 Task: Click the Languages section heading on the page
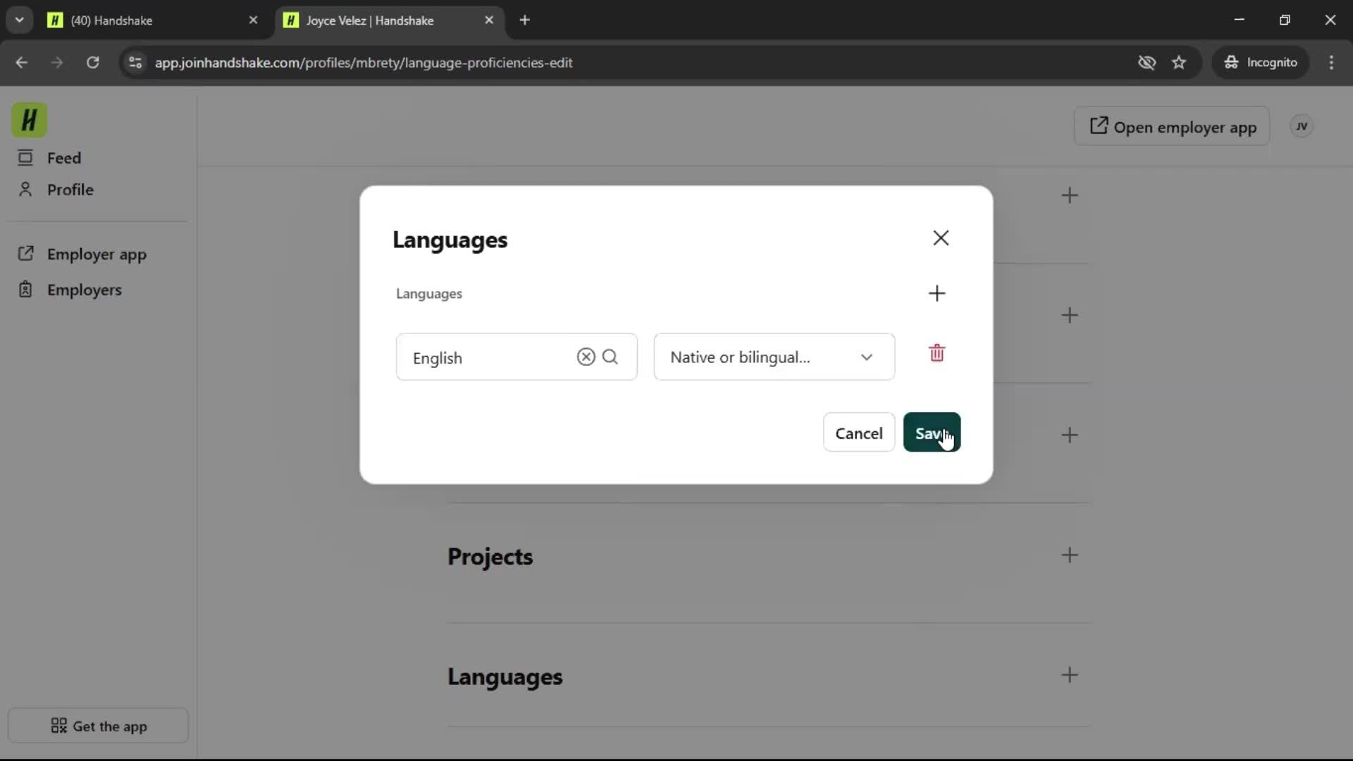pyautogui.click(x=505, y=676)
